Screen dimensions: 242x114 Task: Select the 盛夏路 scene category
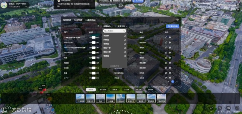pyautogui.click(x=150, y=90)
